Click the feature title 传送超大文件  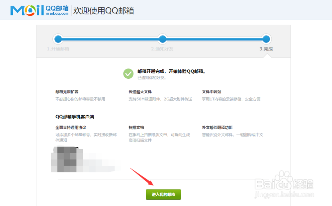point(140,92)
